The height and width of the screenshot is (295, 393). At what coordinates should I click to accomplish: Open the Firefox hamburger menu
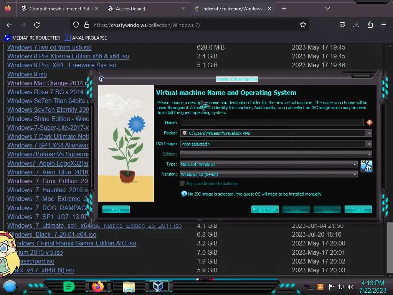click(384, 25)
